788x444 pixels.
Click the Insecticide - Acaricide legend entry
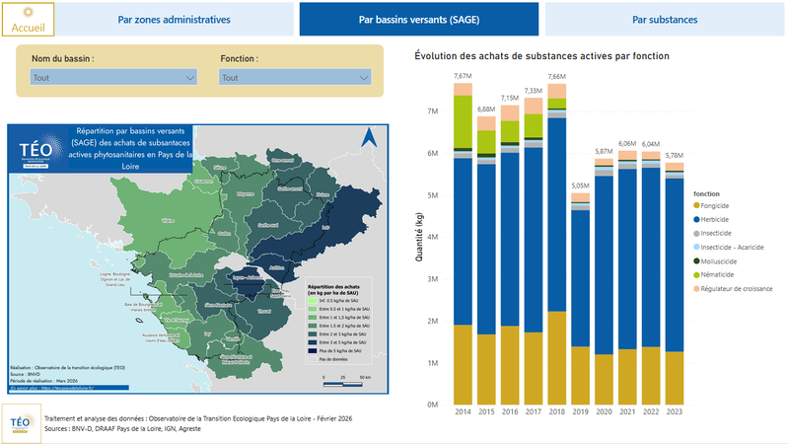pos(728,247)
